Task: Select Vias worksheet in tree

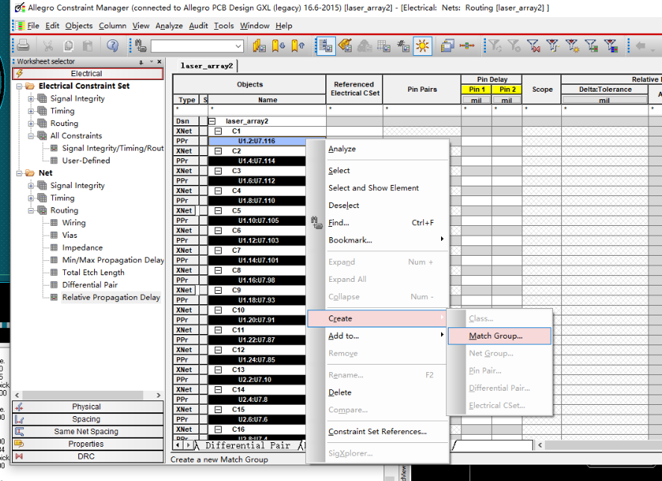Action: 69,235
